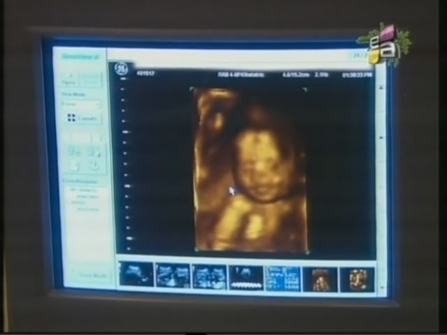Select the last golden 3D thumbnail
This screenshot has width=447, height=335.
356,279
